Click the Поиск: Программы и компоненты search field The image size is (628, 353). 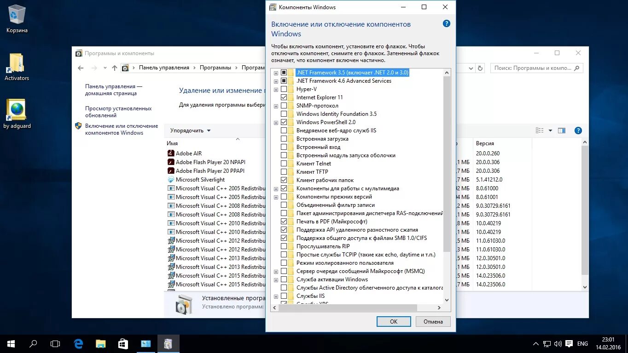537,68
